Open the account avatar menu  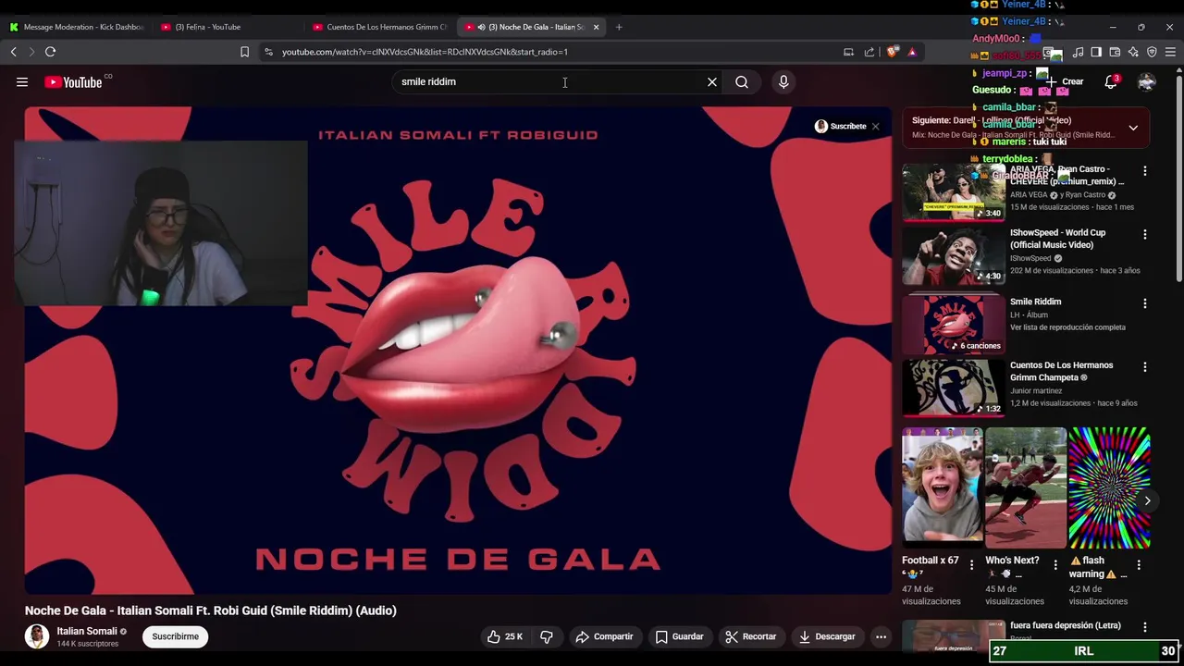pos(1147,82)
